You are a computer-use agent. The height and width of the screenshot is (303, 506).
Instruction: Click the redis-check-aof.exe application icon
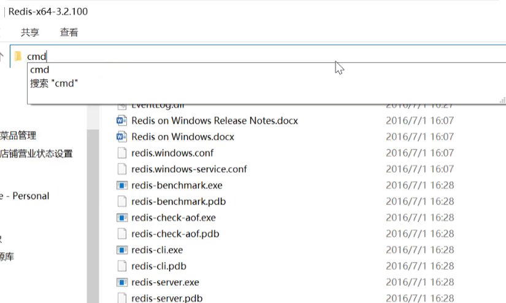coord(121,218)
